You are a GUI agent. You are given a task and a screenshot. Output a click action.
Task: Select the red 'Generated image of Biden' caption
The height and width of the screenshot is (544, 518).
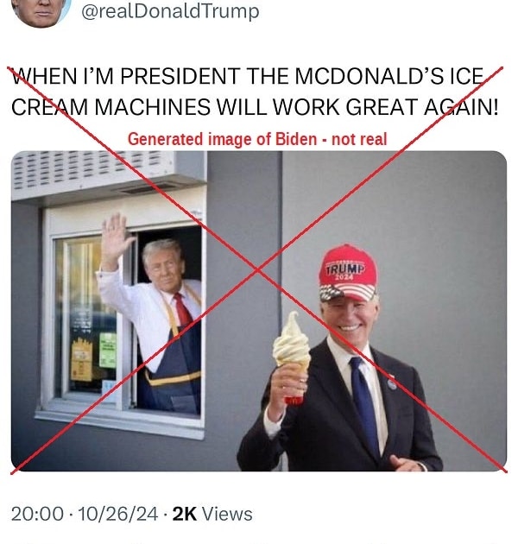tap(257, 139)
